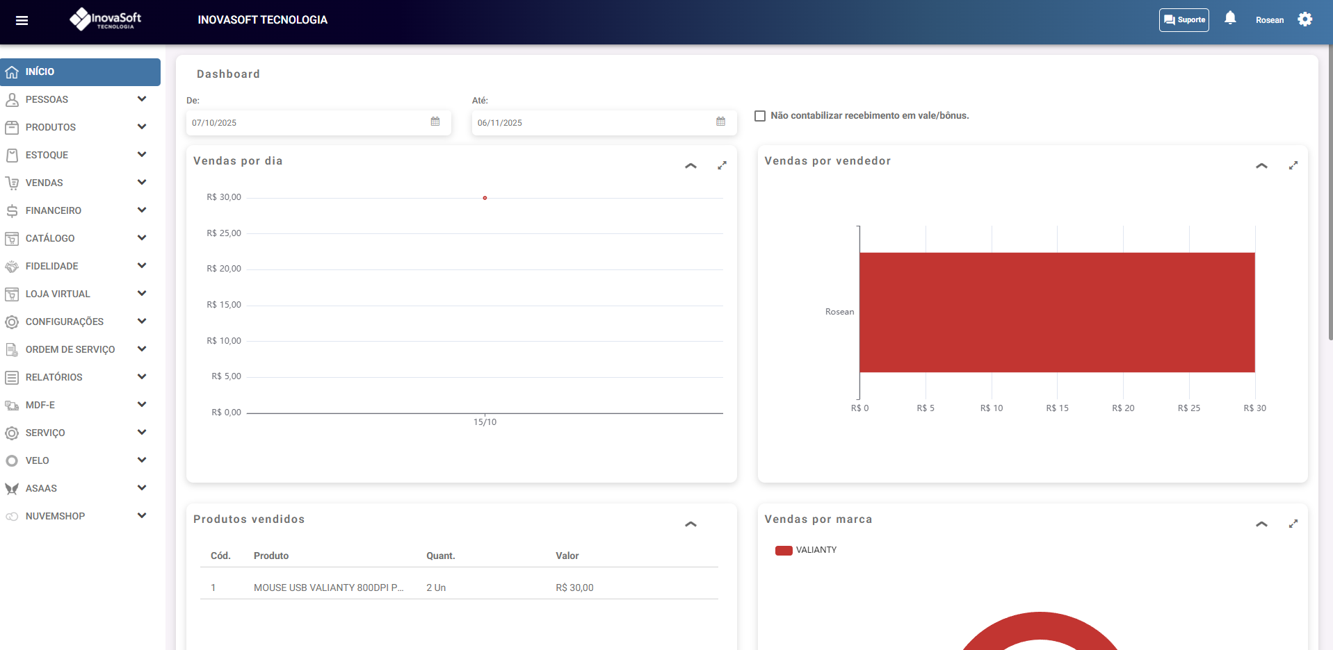Collapse the Vendas por vendedor panel
This screenshot has height=650, width=1333.
pyautogui.click(x=1261, y=165)
